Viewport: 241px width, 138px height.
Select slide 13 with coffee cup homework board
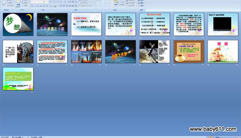tap(189, 52)
